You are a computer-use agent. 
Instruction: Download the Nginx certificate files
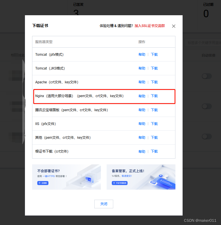(154, 96)
